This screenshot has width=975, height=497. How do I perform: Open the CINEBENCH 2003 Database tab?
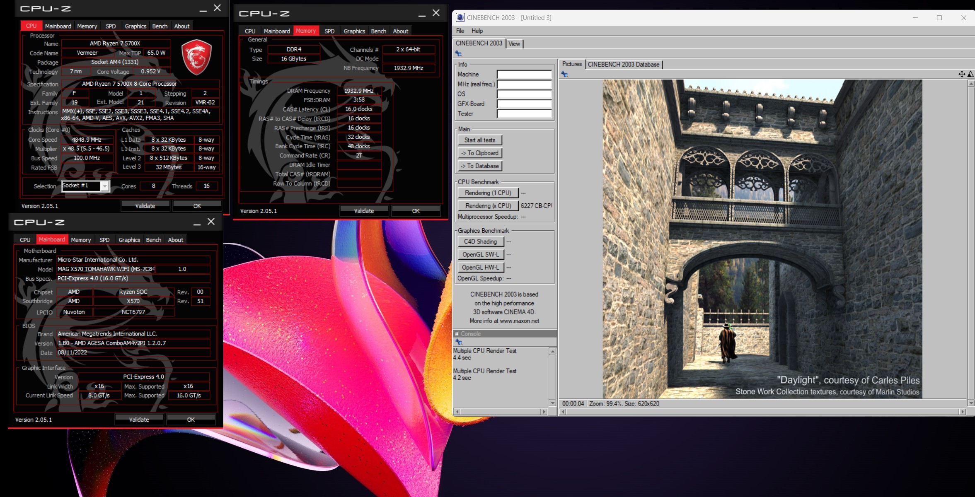tap(623, 64)
